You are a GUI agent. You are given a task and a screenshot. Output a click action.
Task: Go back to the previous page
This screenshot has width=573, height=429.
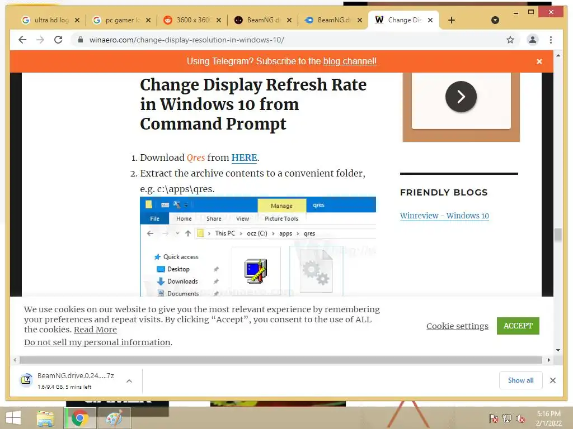pyautogui.click(x=22, y=40)
